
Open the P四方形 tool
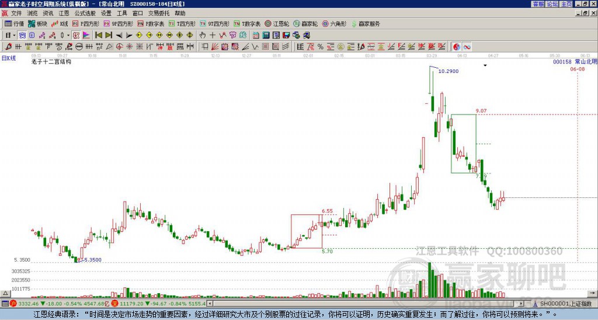click(x=86, y=23)
